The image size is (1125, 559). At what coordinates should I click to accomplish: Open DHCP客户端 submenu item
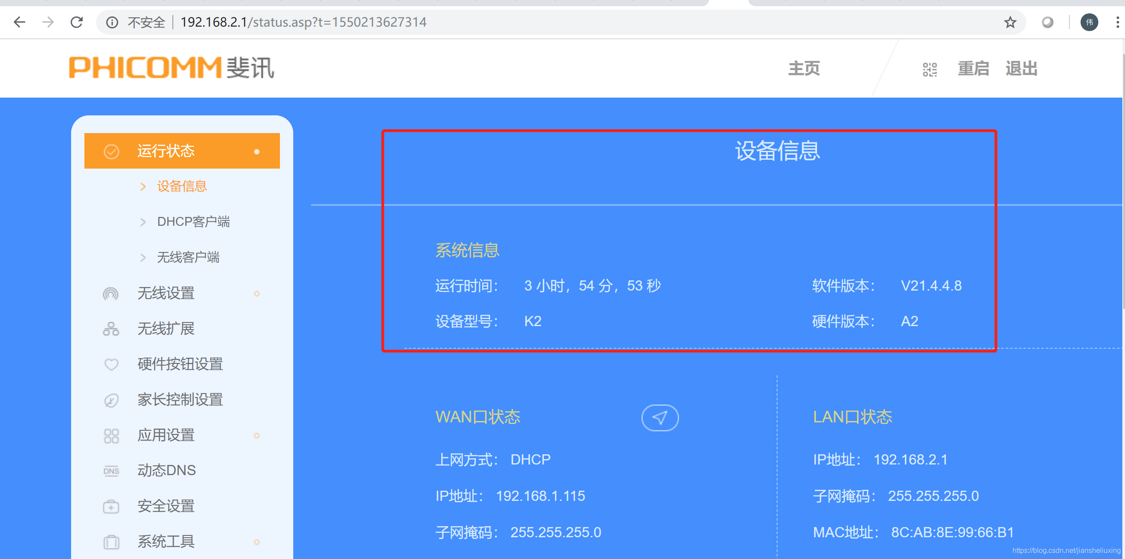coord(193,221)
